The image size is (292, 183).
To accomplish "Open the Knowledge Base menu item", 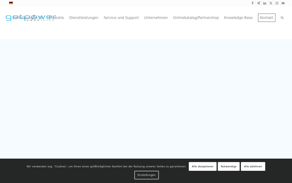I will pyautogui.click(x=238, y=18).
